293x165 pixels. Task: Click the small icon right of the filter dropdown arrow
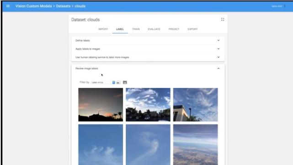coord(118,82)
